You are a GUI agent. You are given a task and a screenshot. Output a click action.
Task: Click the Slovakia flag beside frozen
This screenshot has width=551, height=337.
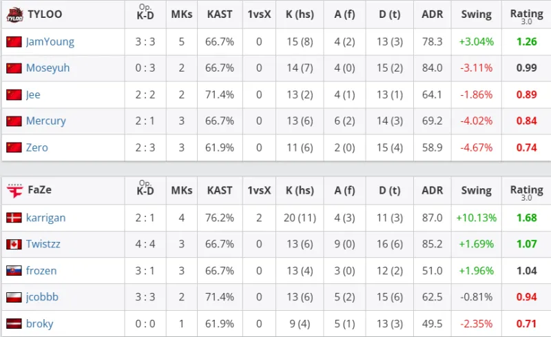14,271
